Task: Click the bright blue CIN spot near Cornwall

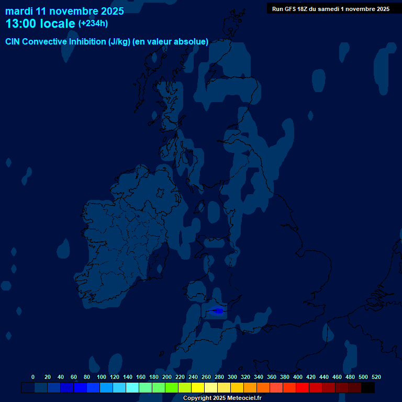Action: click(x=218, y=311)
